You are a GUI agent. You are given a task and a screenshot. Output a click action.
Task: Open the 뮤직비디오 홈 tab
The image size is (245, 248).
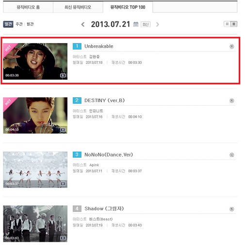tap(28, 7)
